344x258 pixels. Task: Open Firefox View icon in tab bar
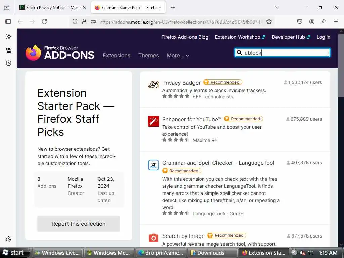(x=7, y=8)
